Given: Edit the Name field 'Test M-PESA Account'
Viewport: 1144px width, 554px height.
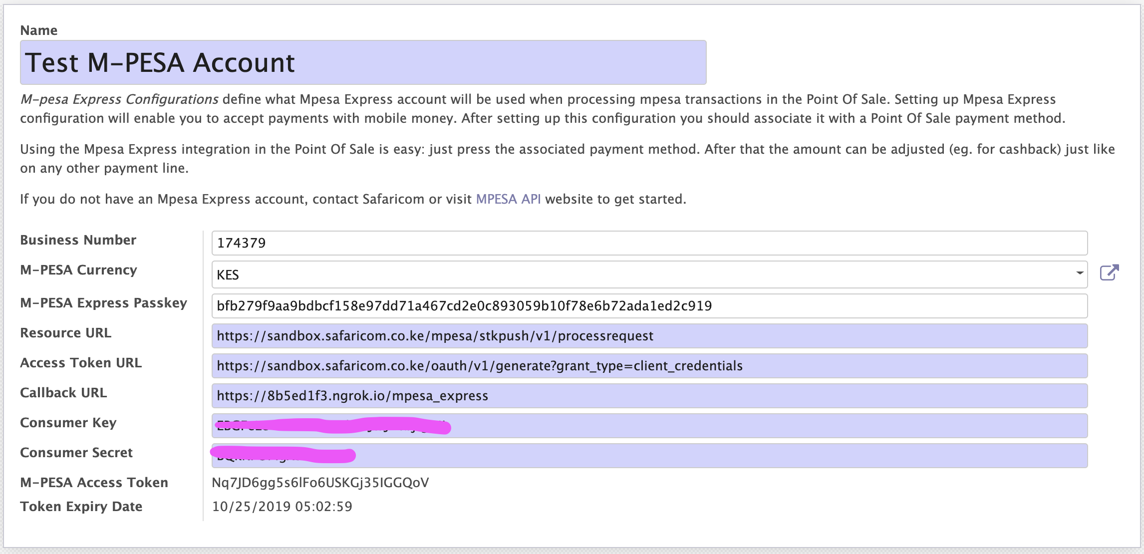Looking at the screenshot, I should pyautogui.click(x=363, y=62).
